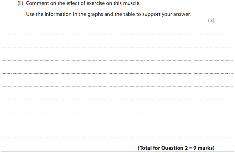This screenshot has height=153, width=235.
Task: Click the fifth dotted answer line
Action: [x=117, y=86]
